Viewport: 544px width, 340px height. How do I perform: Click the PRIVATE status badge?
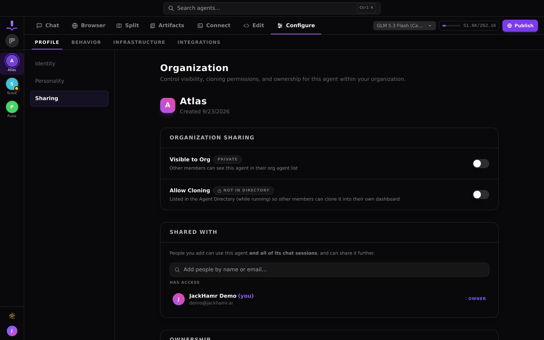[x=227, y=159]
